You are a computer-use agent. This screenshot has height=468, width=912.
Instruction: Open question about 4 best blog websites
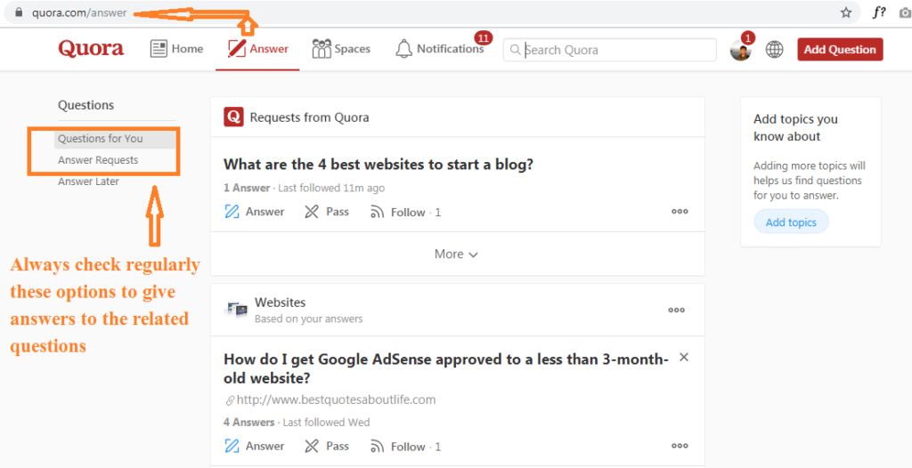click(x=378, y=165)
